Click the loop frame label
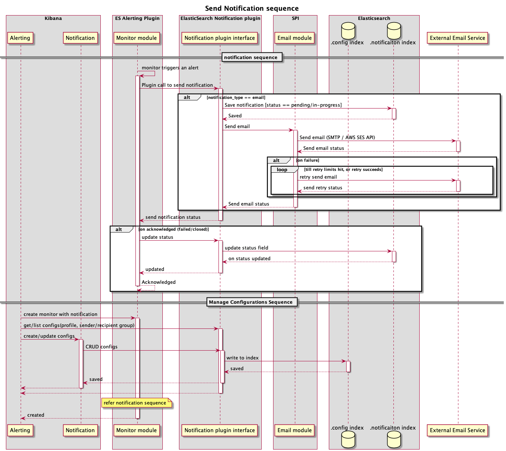 pos(282,170)
